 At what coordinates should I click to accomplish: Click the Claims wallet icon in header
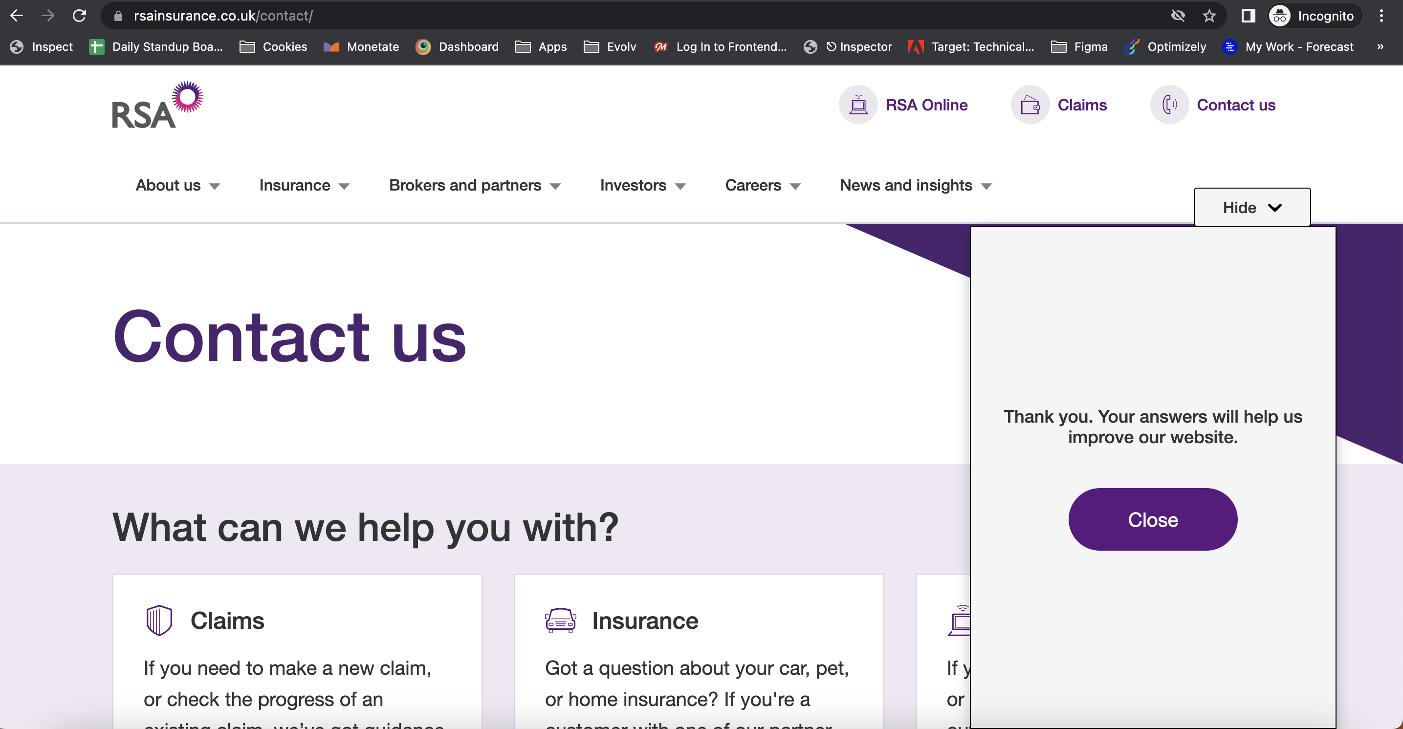click(x=1030, y=105)
